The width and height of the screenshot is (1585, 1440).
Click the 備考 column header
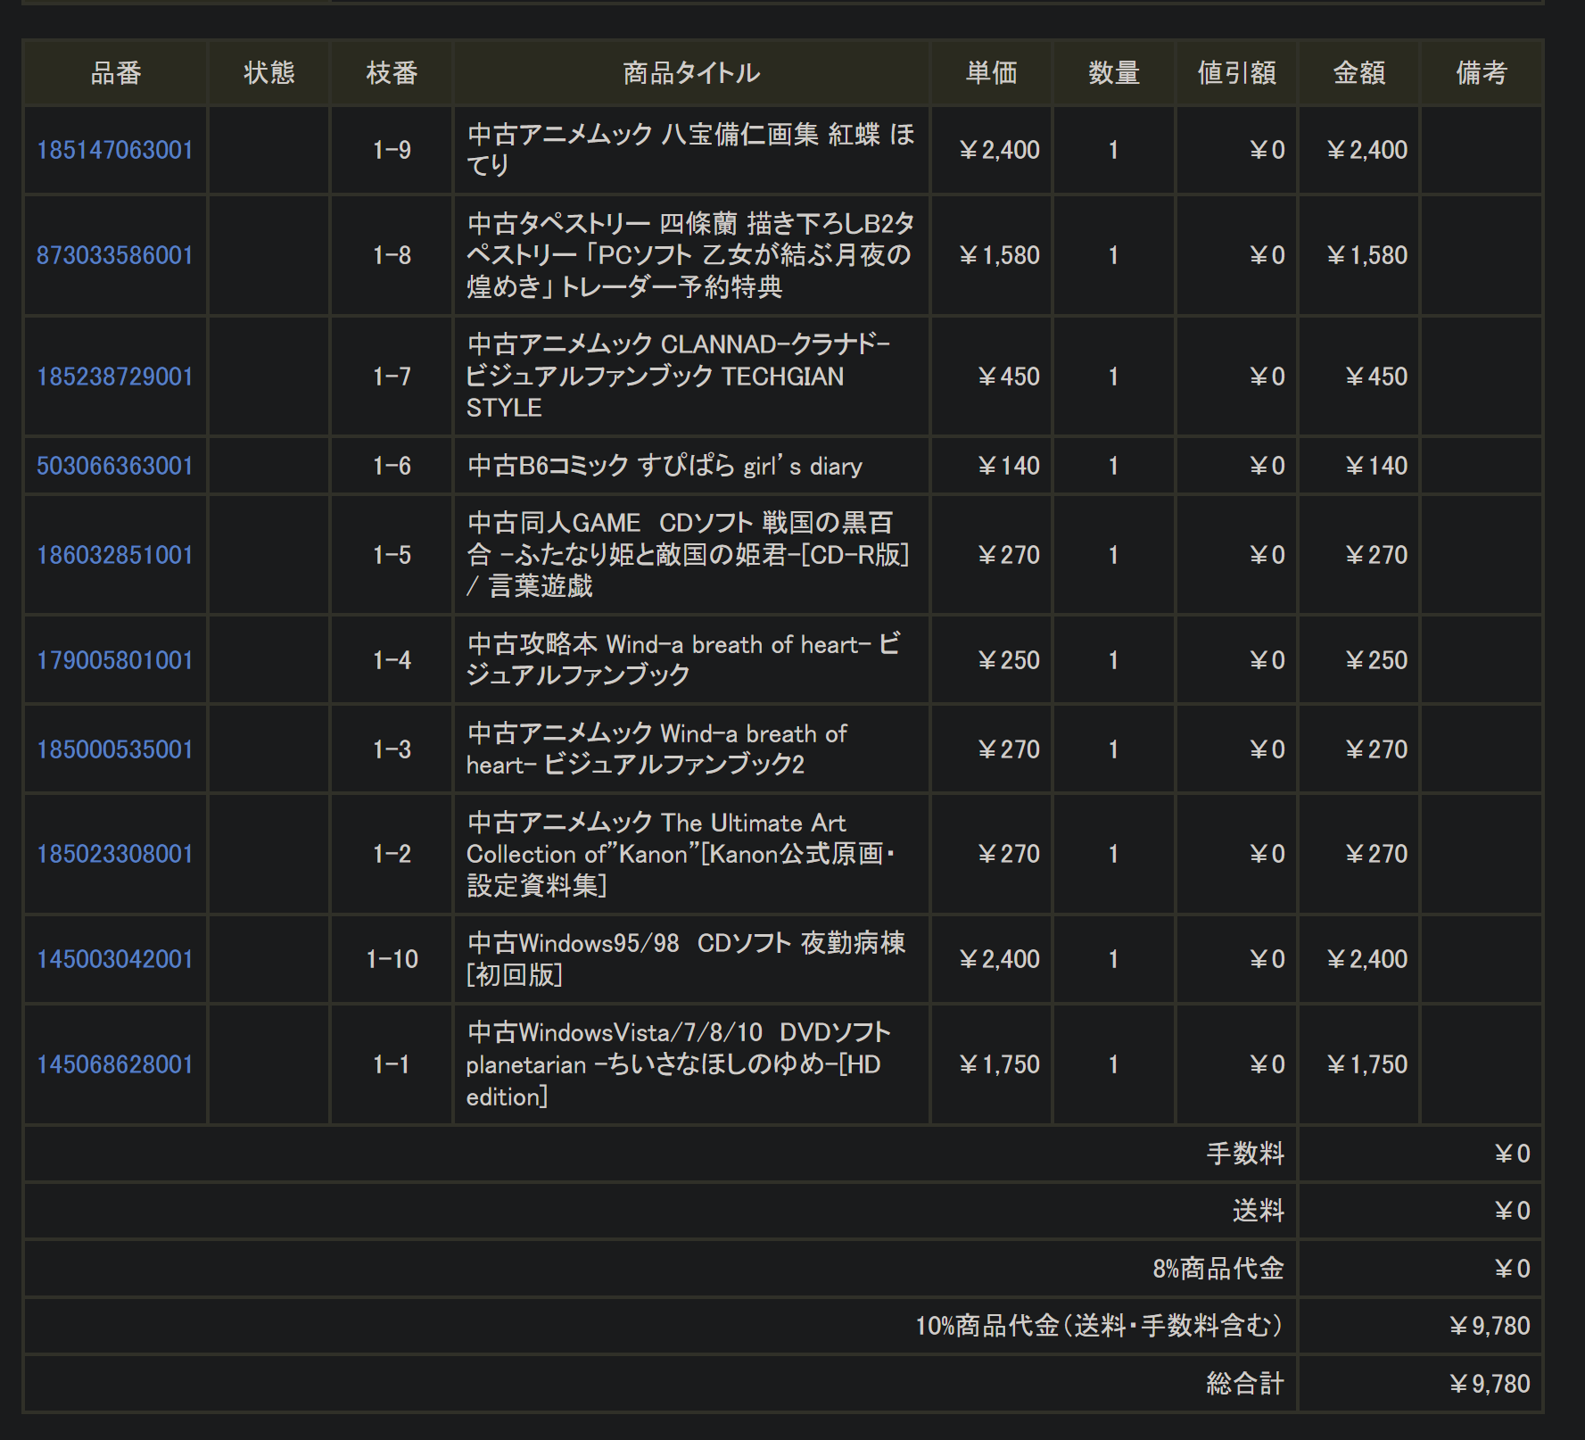click(1482, 73)
